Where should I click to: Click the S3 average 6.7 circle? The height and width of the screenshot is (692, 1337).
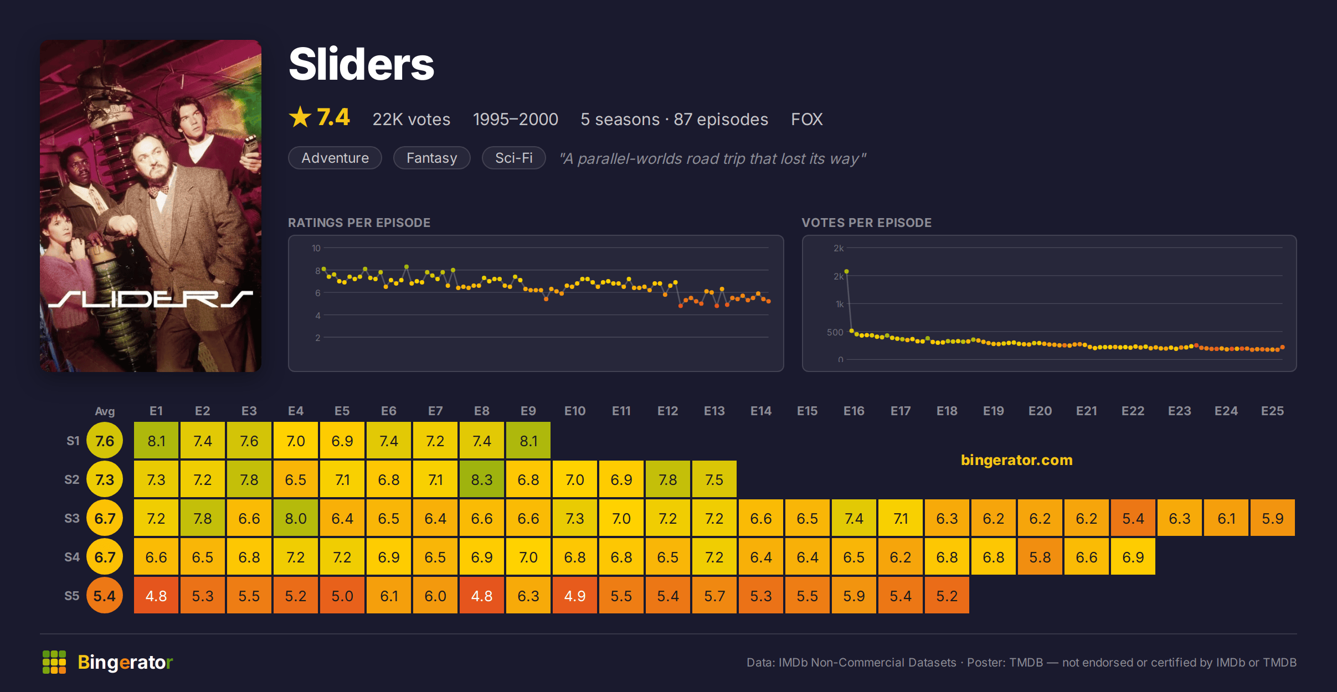tap(105, 518)
